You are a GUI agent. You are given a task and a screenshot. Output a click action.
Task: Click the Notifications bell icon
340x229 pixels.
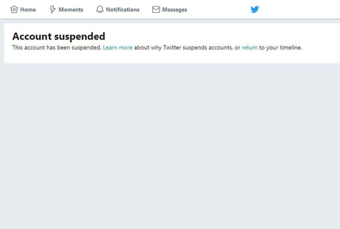pos(100,9)
